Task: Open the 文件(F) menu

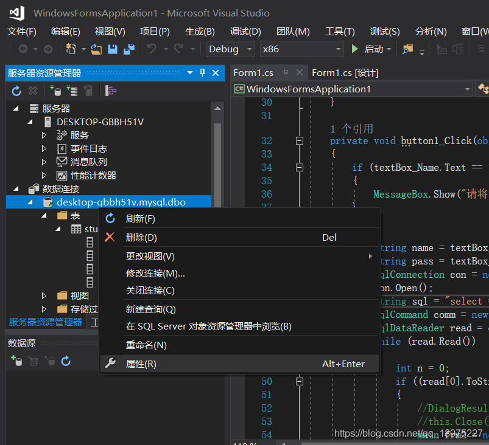Action: tap(21, 32)
